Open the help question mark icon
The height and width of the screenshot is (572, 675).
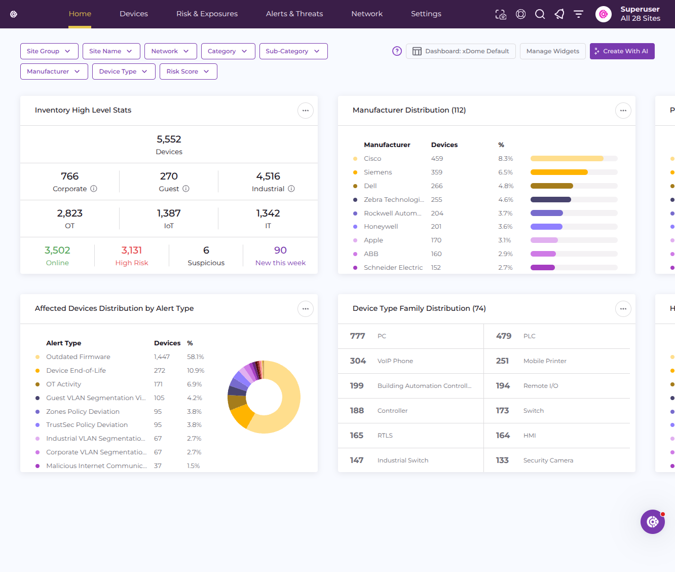click(x=397, y=51)
